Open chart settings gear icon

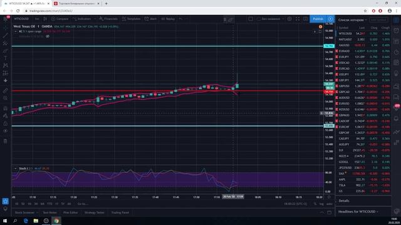pos(289,19)
